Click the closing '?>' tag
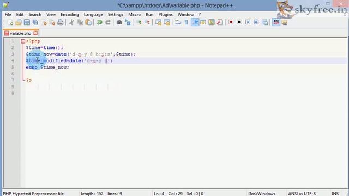Viewport: 349px width, 196px height. point(29,80)
